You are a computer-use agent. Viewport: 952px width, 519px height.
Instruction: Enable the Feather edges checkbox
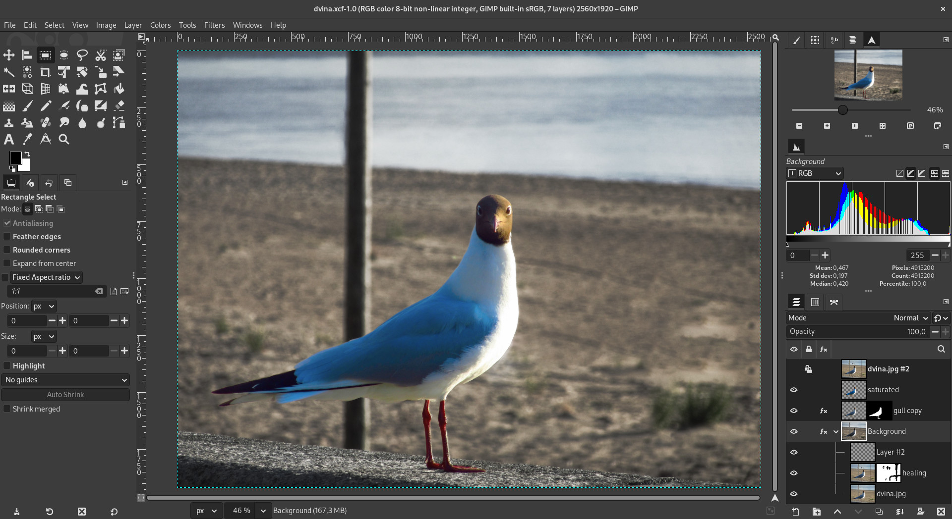click(7, 237)
